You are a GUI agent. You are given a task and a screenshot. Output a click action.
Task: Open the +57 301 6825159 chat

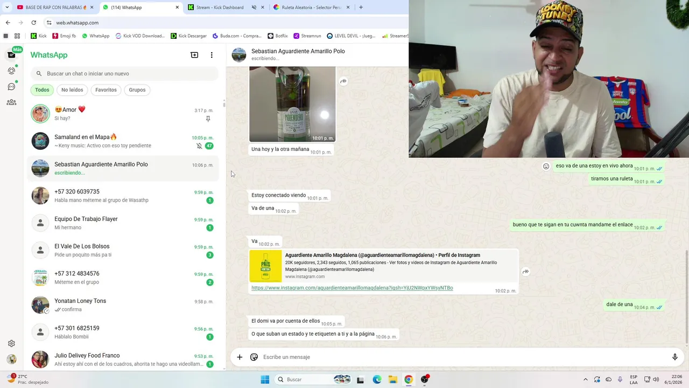123,332
